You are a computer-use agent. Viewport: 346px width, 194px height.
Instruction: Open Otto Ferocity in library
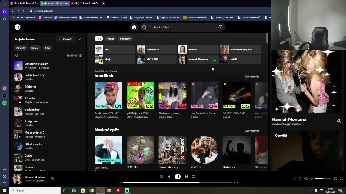tap(49, 146)
